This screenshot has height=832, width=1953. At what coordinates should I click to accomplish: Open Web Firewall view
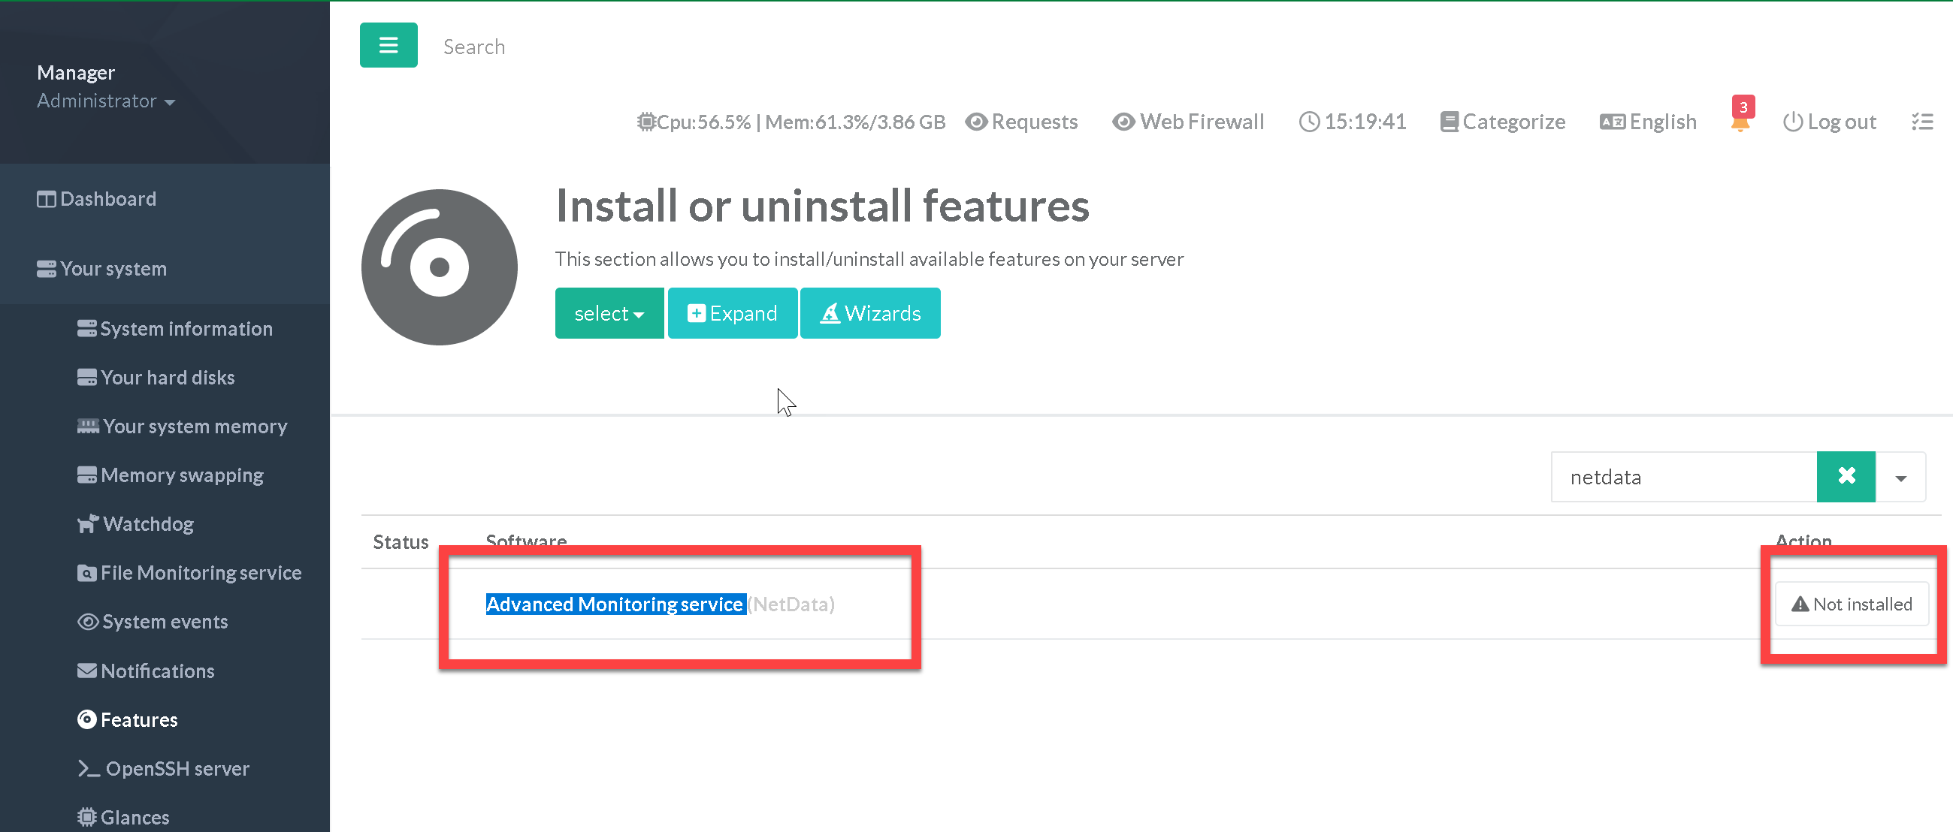(x=1188, y=121)
